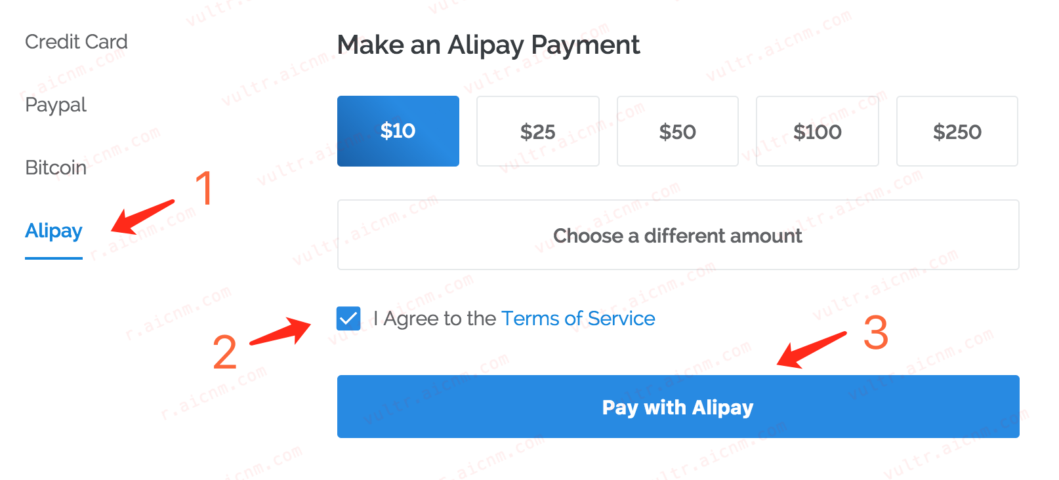The image size is (1059, 480).
Task: Click the "I Agree to the" label text
Action: [434, 319]
